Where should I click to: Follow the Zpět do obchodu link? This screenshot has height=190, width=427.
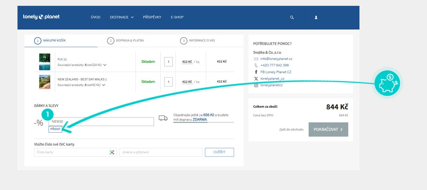pos(291,130)
